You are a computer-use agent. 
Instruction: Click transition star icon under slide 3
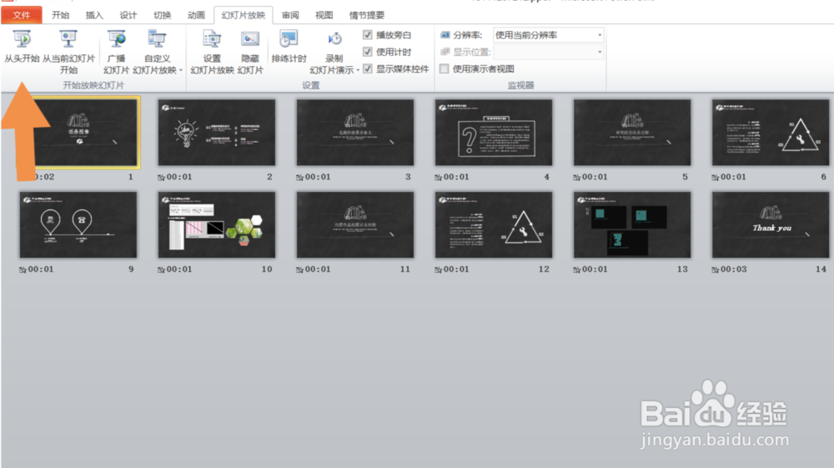point(299,178)
